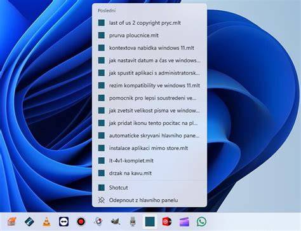
Task: Open VLC media player from taskbar
Action: click(x=46, y=221)
